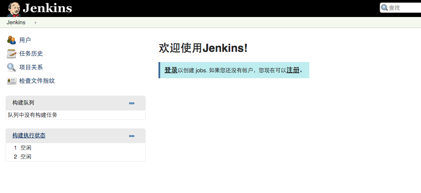This screenshot has width=421, height=193.
Task: Open the 构建执行状态 header link
Action: pyautogui.click(x=29, y=136)
